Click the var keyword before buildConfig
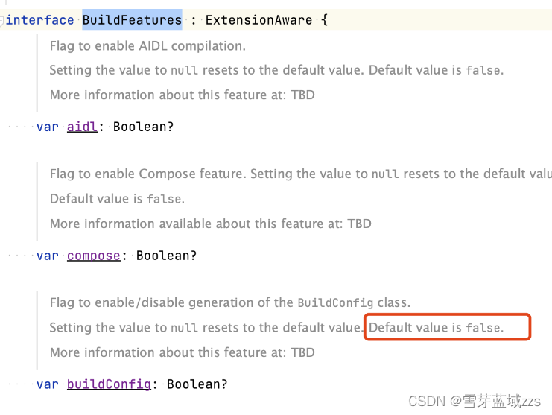 click(47, 384)
